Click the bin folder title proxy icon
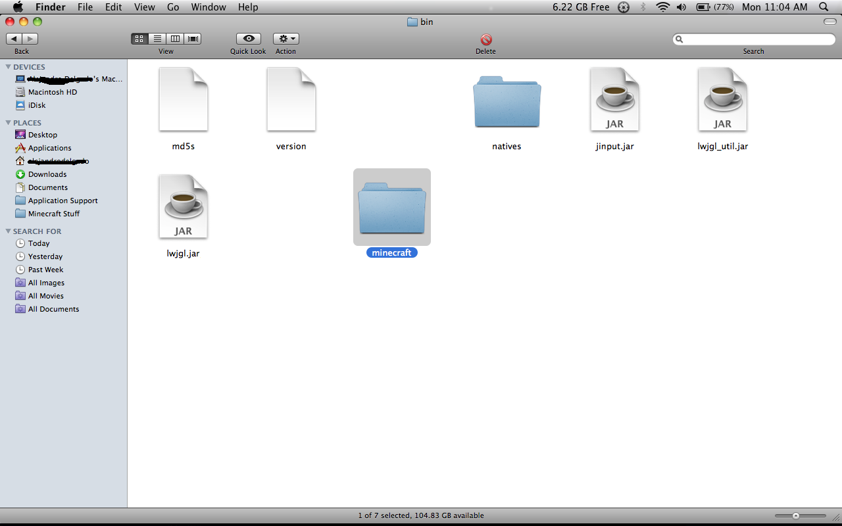 click(412, 22)
